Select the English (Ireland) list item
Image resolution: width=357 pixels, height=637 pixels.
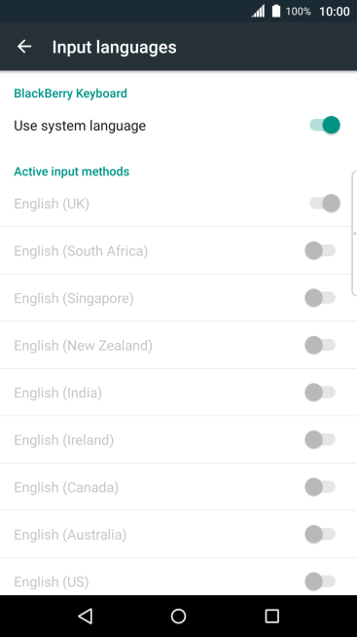point(179,439)
